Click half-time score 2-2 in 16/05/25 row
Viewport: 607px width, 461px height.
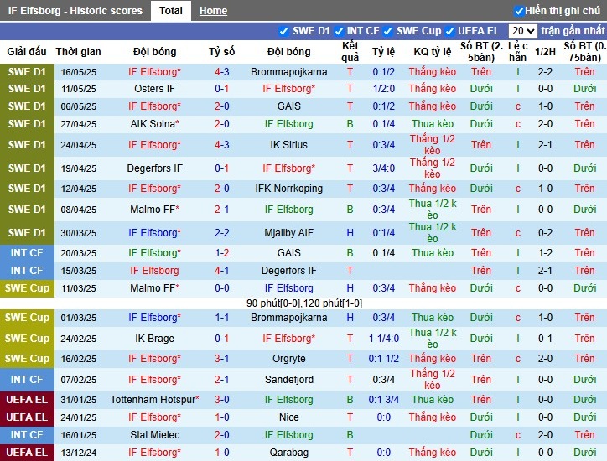click(545, 72)
